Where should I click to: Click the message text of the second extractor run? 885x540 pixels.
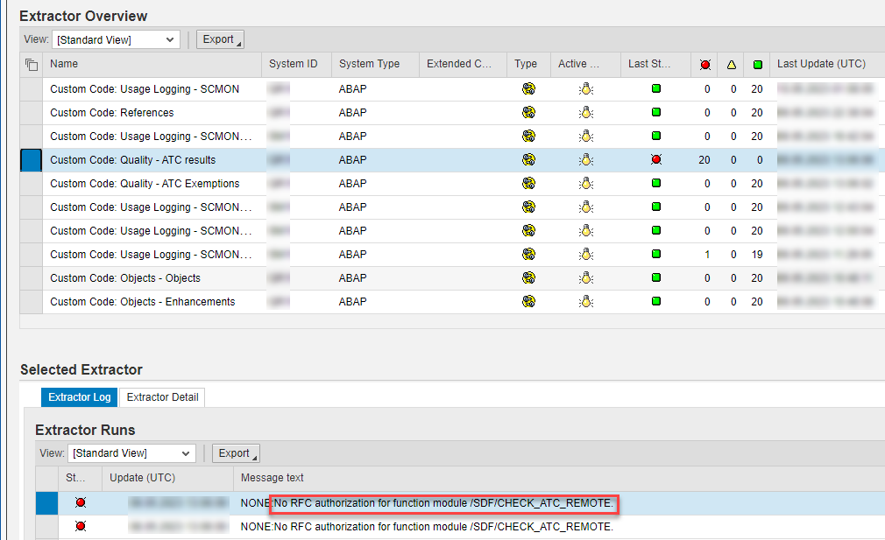pyautogui.click(x=427, y=527)
